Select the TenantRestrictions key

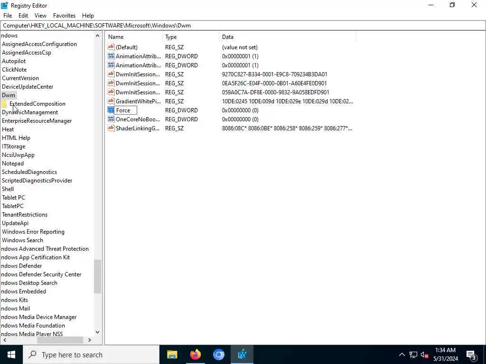pyautogui.click(x=25, y=215)
